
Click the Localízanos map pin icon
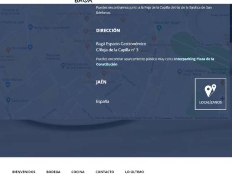pyautogui.click(x=210, y=91)
